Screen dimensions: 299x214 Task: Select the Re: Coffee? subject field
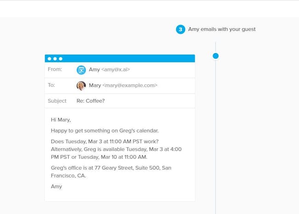point(91,101)
